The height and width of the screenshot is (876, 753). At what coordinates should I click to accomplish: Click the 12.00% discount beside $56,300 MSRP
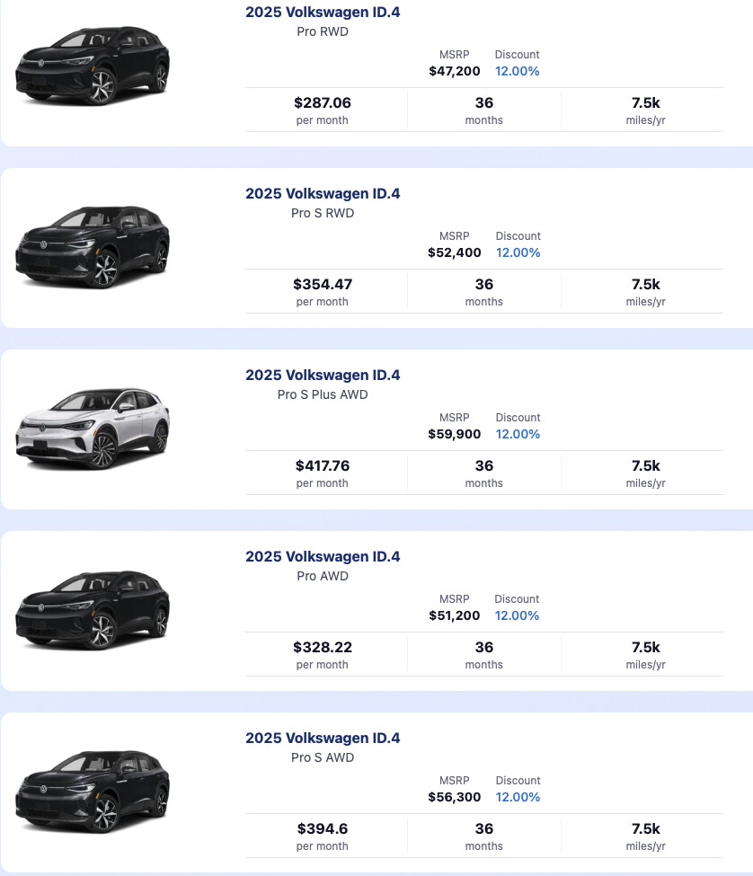pyautogui.click(x=518, y=797)
